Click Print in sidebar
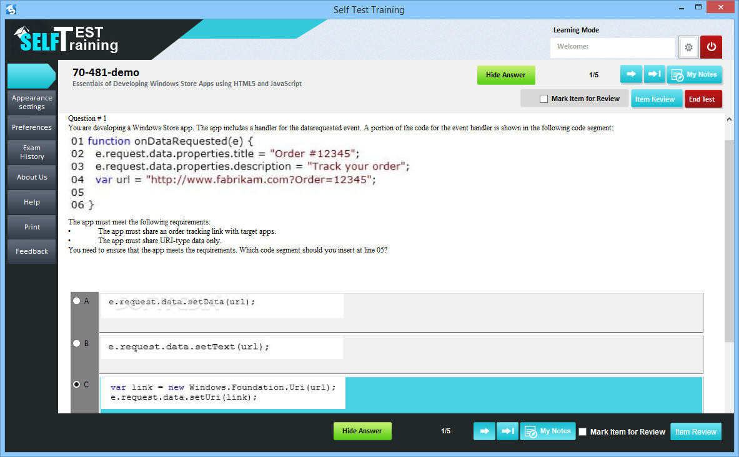The height and width of the screenshot is (457, 739). 32,227
